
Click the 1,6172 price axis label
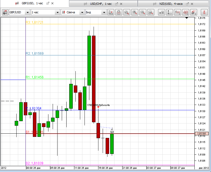point(202,24)
